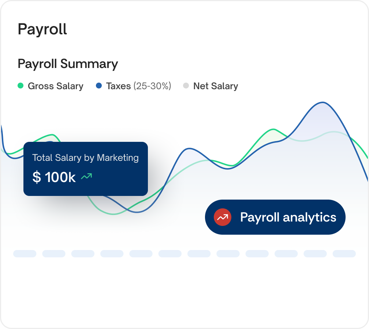Image resolution: width=369 pixels, height=329 pixels.
Task: Click the Payroll card title
Action: 42,29
